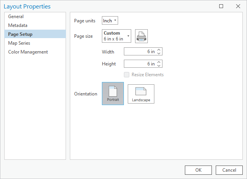The height and width of the screenshot is (179, 247).
Task: Decrease Width with the down arrow
Action: (159, 53)
